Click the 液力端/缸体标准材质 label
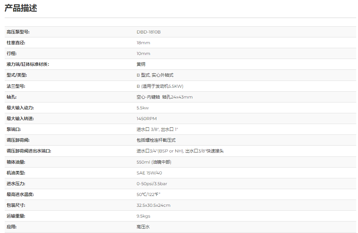Screen dimensions: 358x233 point(28,64)
